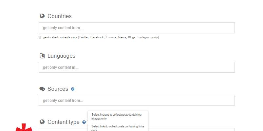This screenshot has width=263, height=131.
Task: Open the Sources 'get only content from' selector
Action: (137, 101)
